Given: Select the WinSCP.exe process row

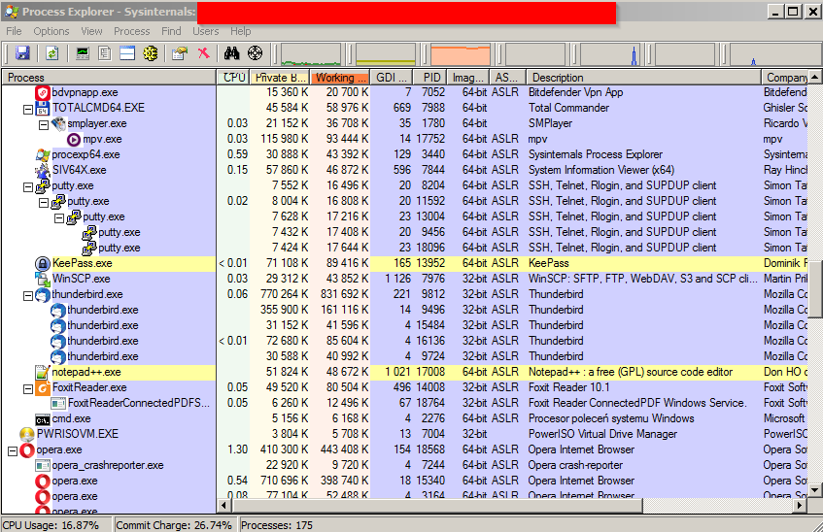Looking at the screenshot, I should pos(404,280).
